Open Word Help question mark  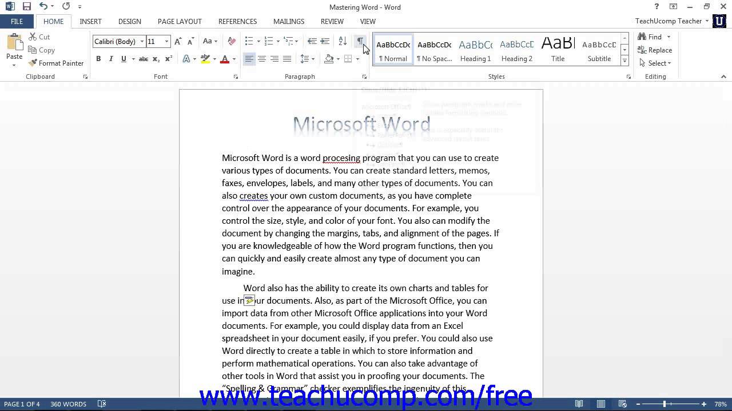(657, 7)
